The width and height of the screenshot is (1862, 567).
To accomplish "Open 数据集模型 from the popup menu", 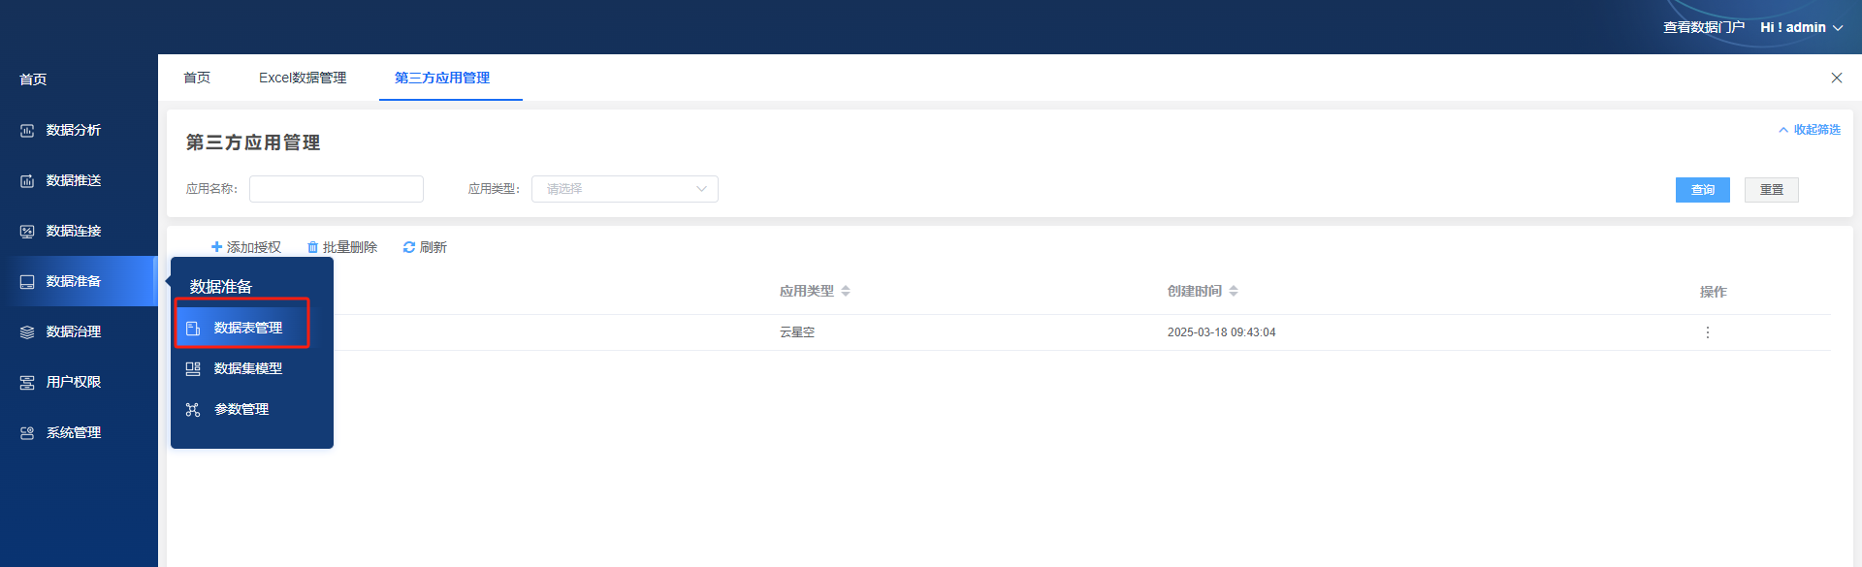I will (x=247, y=368).
